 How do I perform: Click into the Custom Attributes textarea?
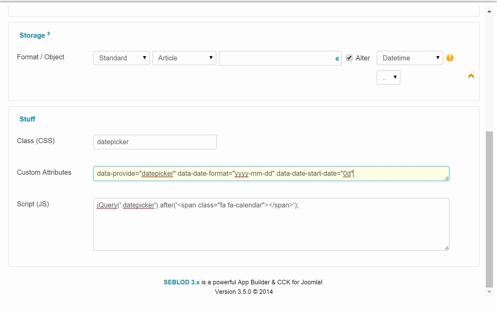click(x=271, y=174)
